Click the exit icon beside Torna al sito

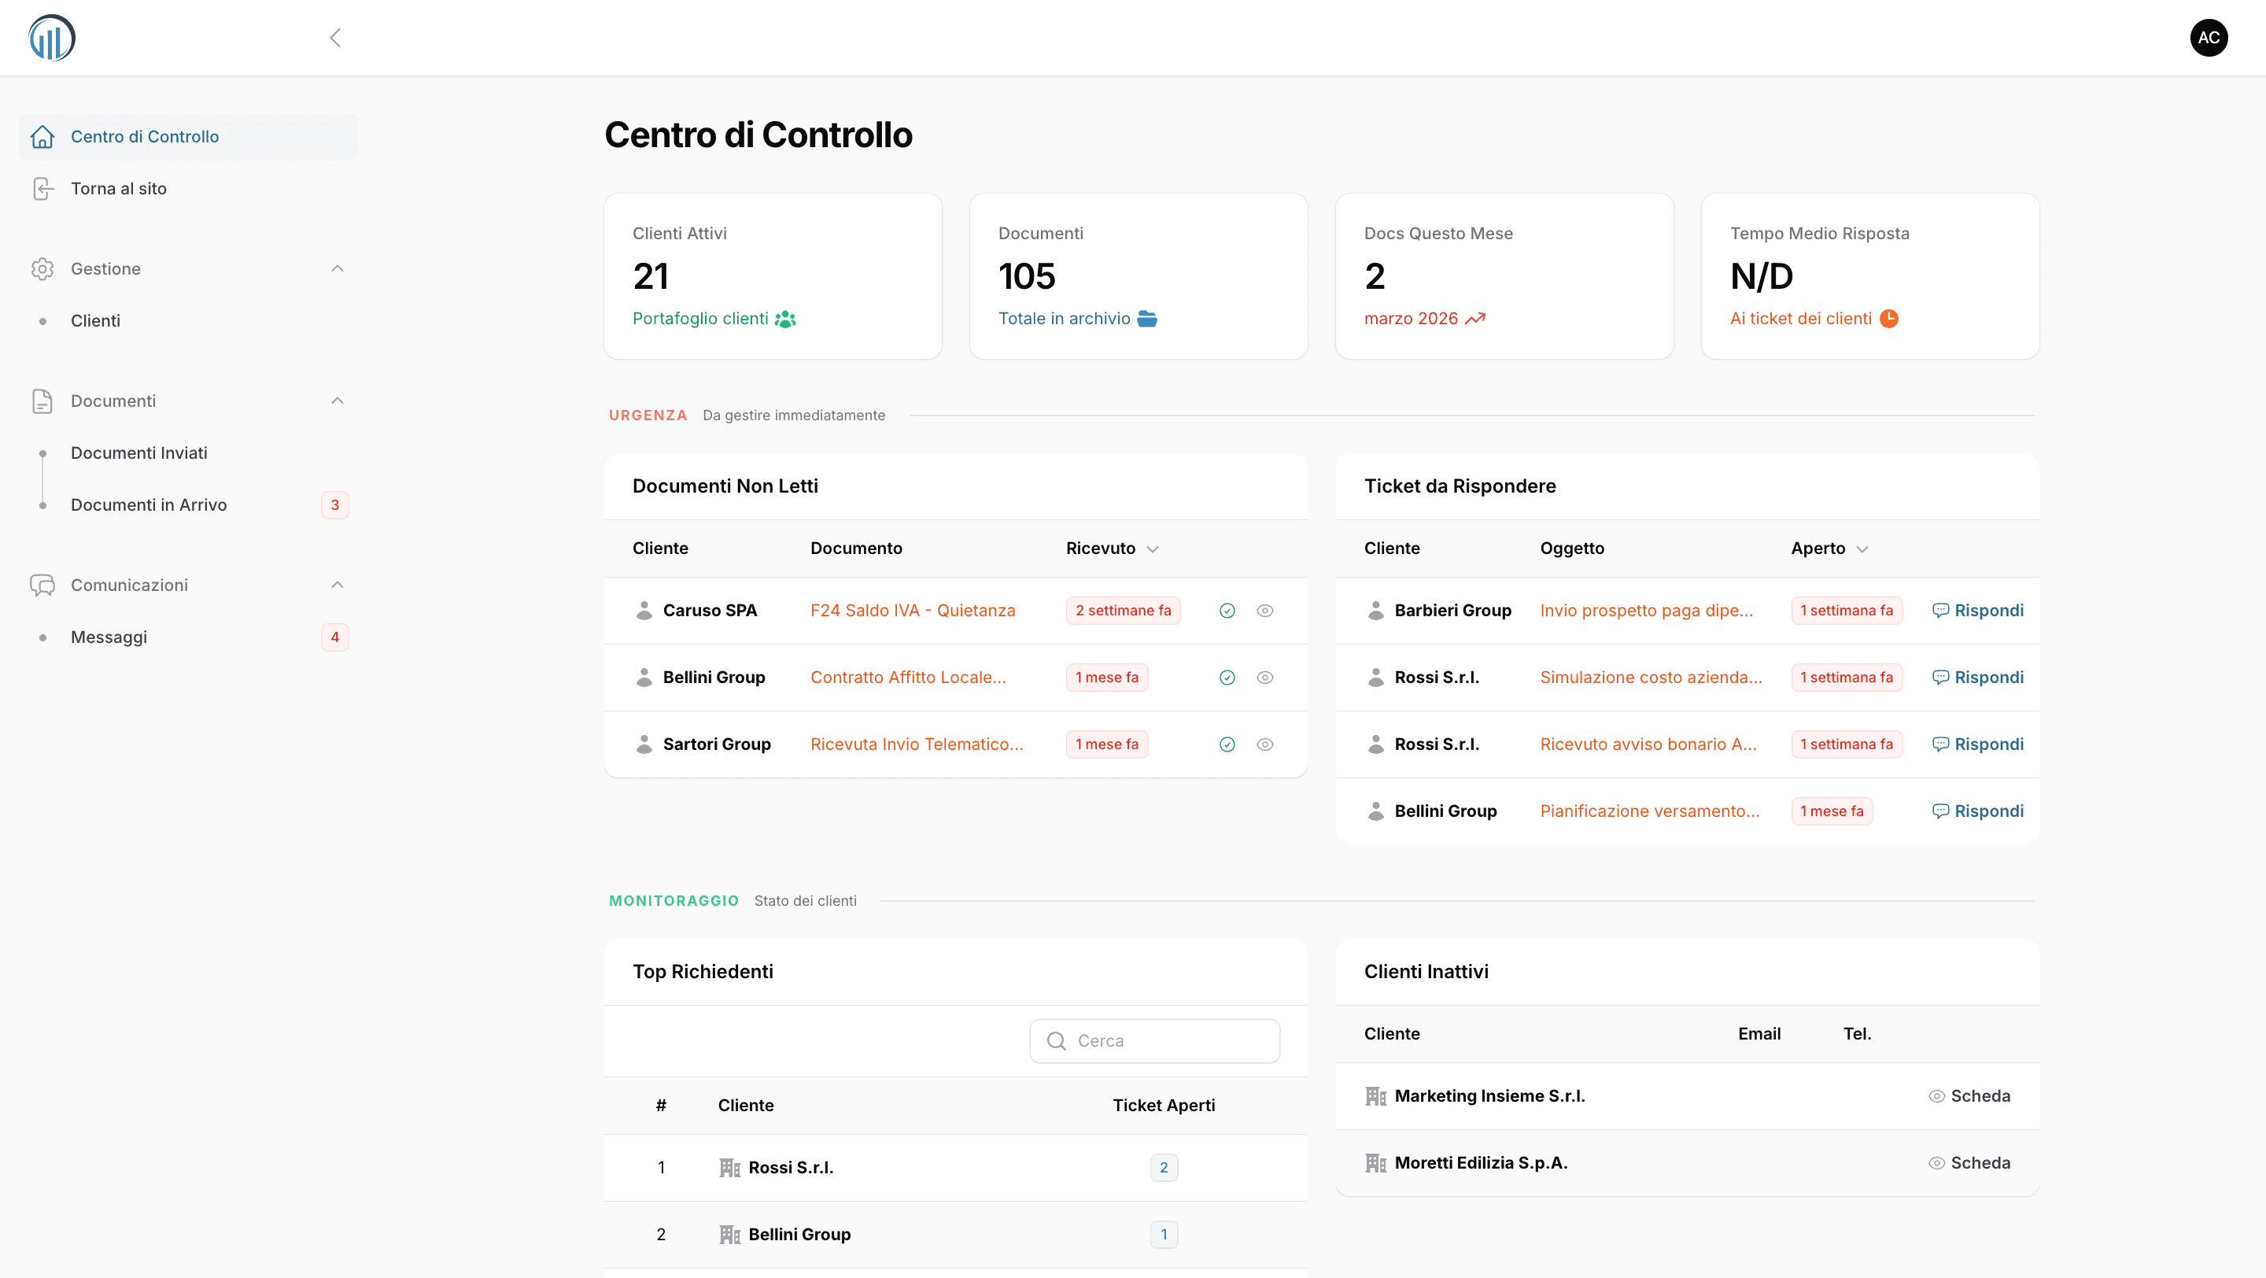(42, 188)
